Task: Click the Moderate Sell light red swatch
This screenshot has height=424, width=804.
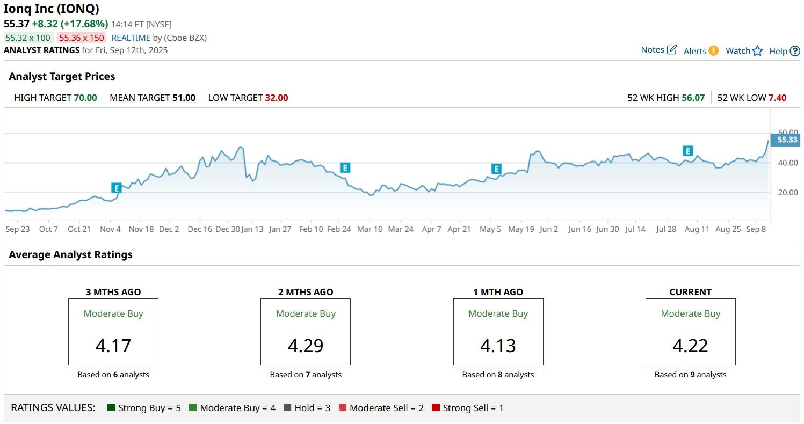Action: click(x=343, y=408)
